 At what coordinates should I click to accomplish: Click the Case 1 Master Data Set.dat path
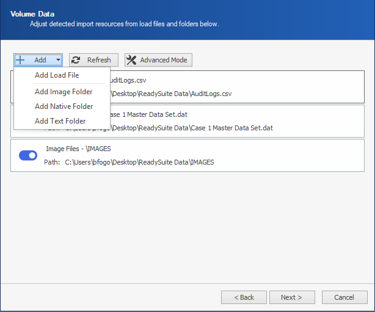coord(189,128)
